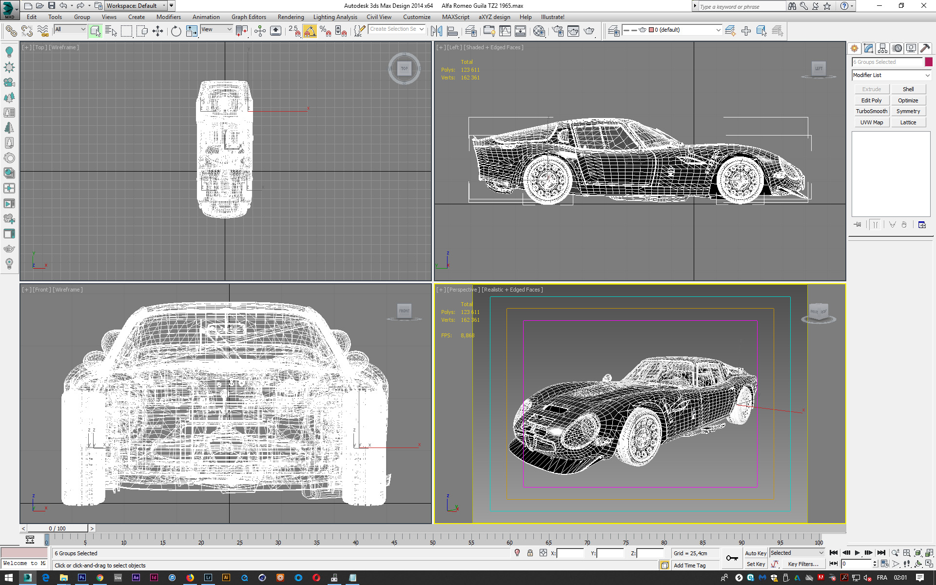Click the Maximize Viewport Toggle icon
936x585 pixels.
(x=929, y=564)
